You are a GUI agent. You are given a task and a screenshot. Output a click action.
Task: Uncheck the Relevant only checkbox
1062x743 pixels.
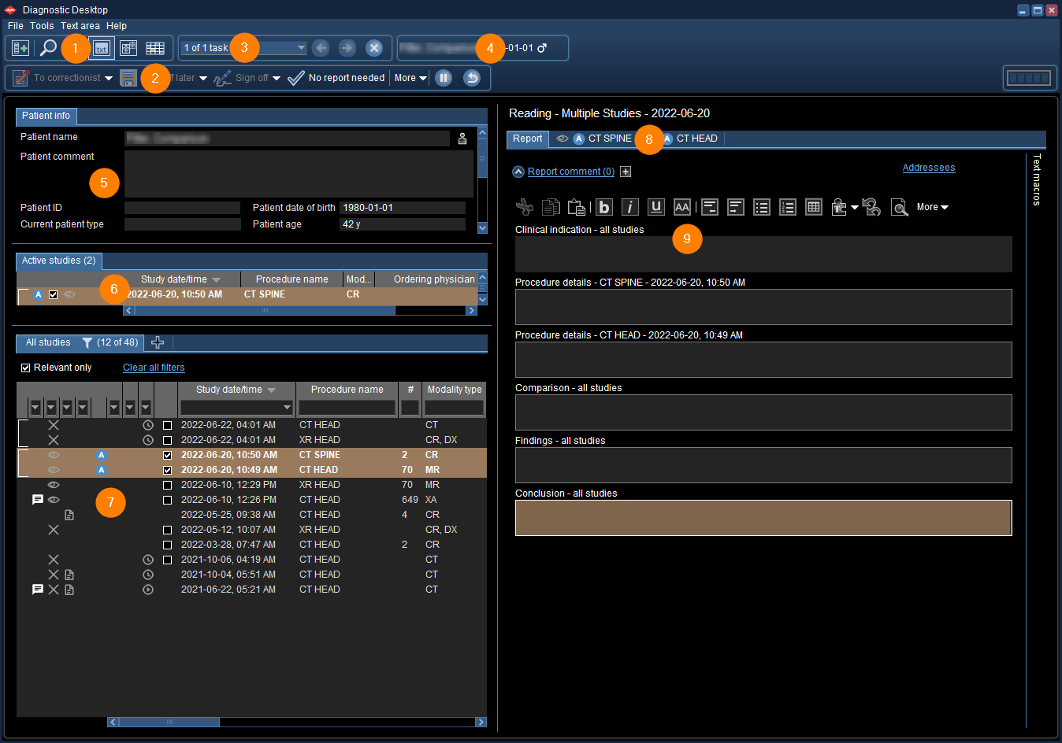pos(26,368)
